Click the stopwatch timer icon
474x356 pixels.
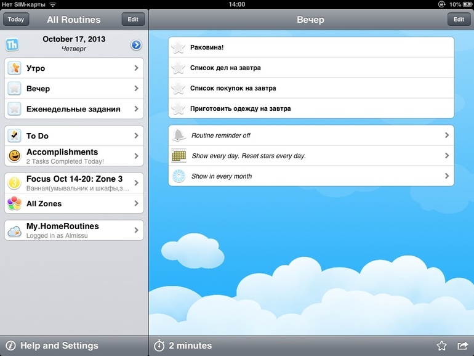point(159,346)
